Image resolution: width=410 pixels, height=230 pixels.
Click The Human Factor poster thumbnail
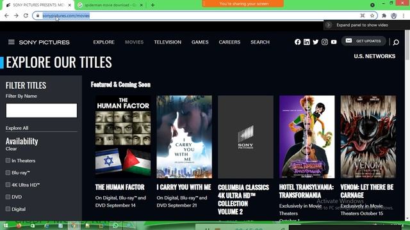coord(123,137)
